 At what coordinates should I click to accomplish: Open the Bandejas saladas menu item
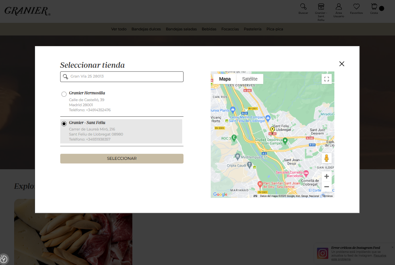click(181, 29)
